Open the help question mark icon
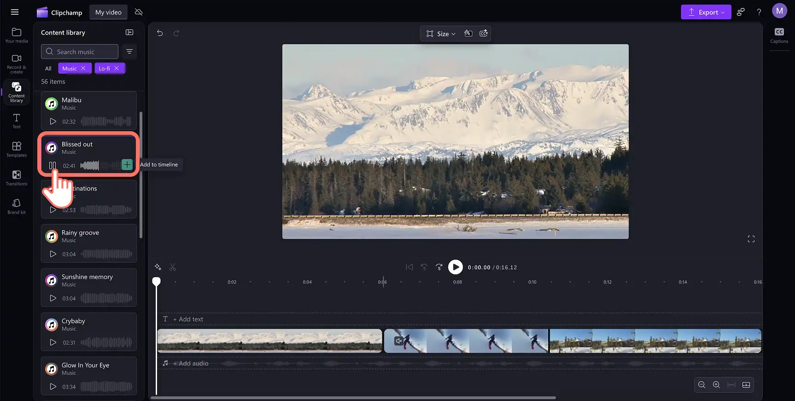This screenshot has height=401, width=795. (x=759, y=12)
